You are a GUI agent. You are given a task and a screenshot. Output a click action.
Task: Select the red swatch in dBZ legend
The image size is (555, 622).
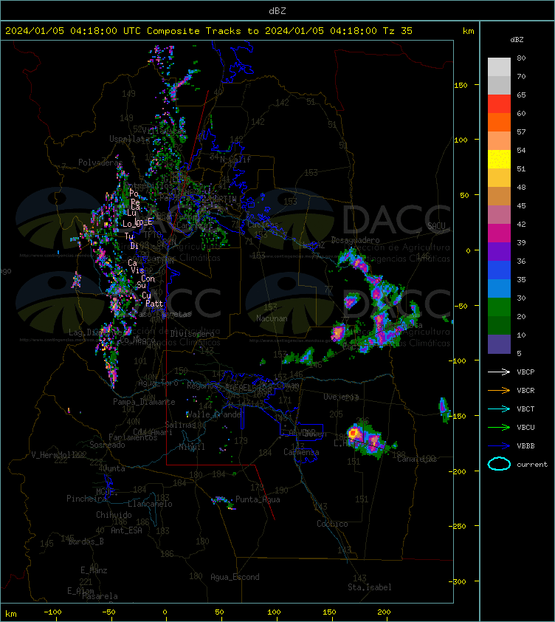pyautogui.click(x=499, y=104)
